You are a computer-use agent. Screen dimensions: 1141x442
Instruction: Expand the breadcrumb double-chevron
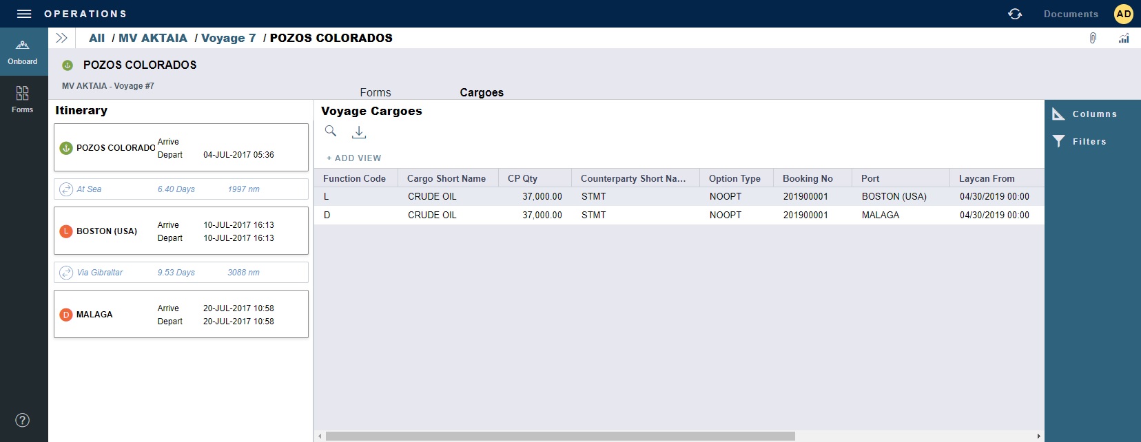61,39
